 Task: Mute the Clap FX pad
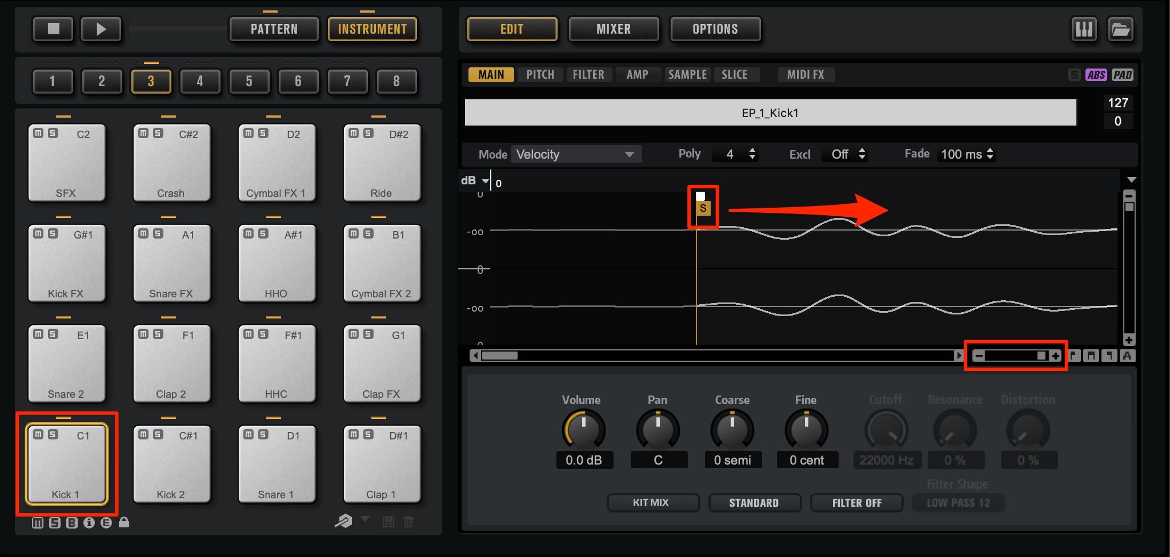tap(354, 334)
